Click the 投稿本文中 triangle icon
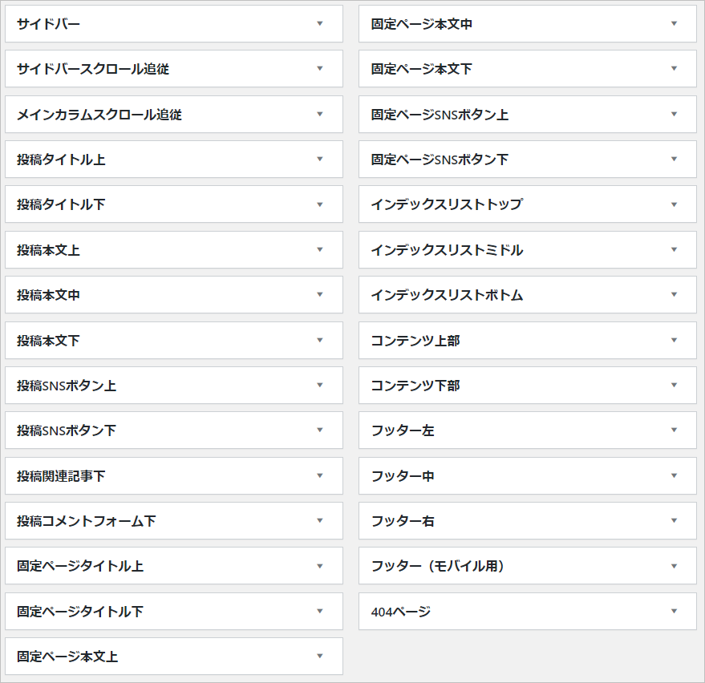705x683 pixels. point(320,295)
